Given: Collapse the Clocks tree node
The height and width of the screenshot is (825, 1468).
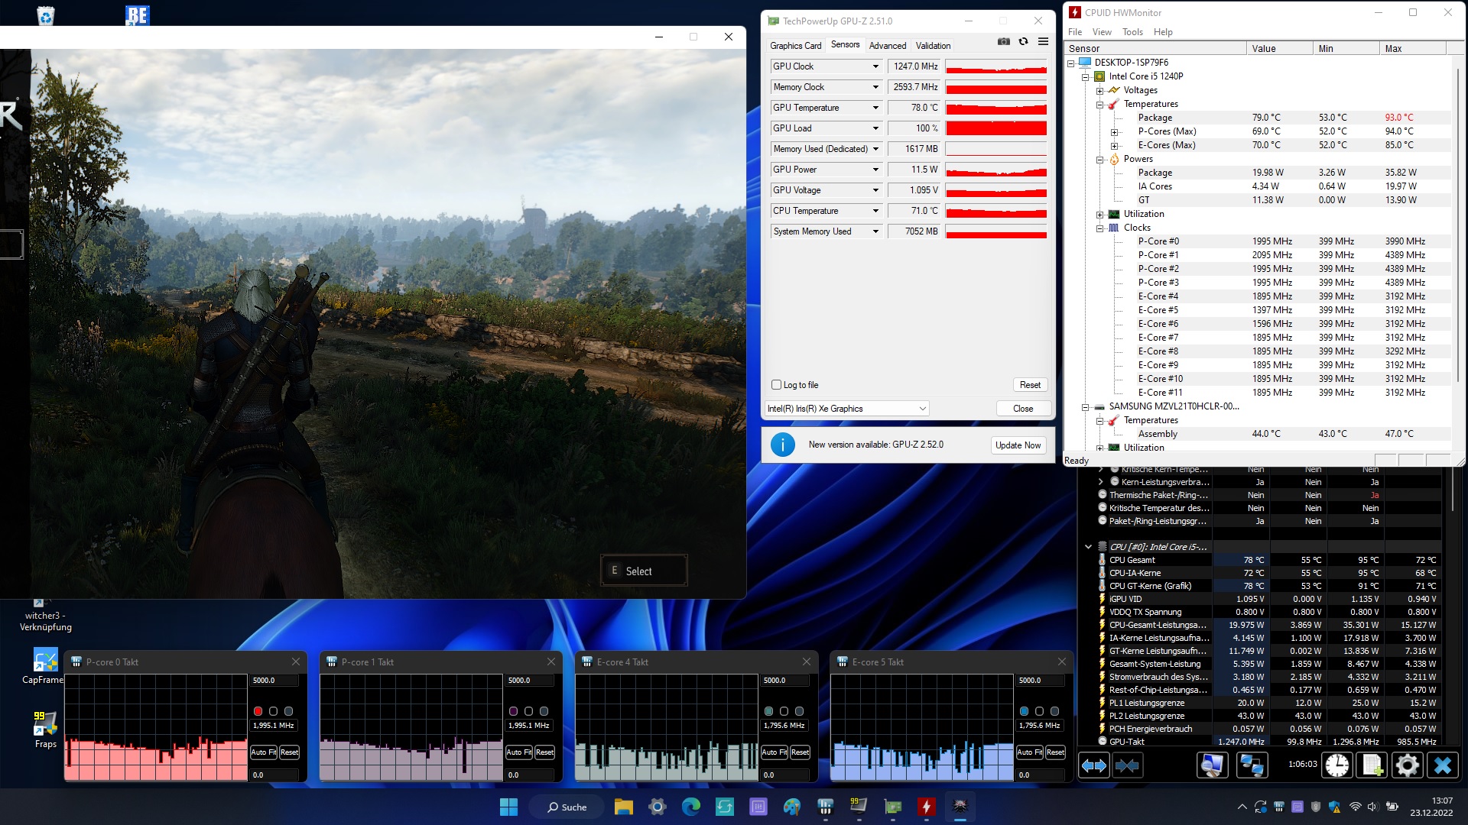Looking at the screenshot, I should tap(1100, 228).
